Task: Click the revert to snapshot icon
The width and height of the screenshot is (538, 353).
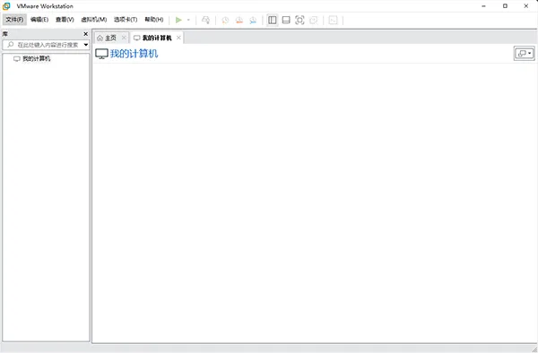Action: (x=239, y=20)
